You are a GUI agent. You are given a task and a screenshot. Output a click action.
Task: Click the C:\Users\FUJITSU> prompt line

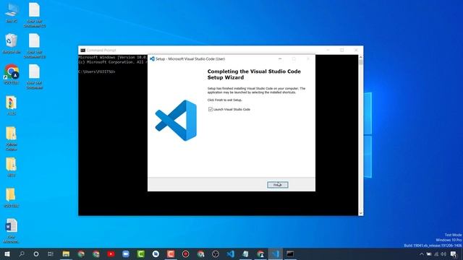97,71
